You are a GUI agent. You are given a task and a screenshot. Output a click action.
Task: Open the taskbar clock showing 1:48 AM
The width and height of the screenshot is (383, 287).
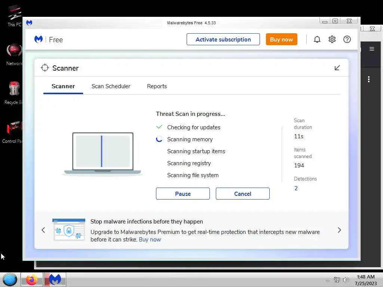(x=366, y=280)
